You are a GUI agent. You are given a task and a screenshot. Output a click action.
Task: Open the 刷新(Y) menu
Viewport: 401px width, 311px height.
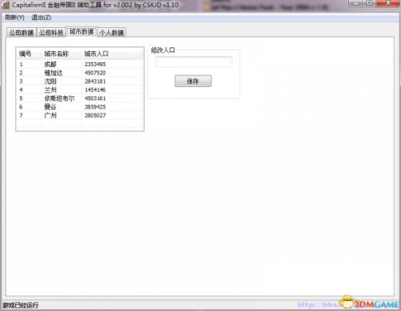click(15, 17)
